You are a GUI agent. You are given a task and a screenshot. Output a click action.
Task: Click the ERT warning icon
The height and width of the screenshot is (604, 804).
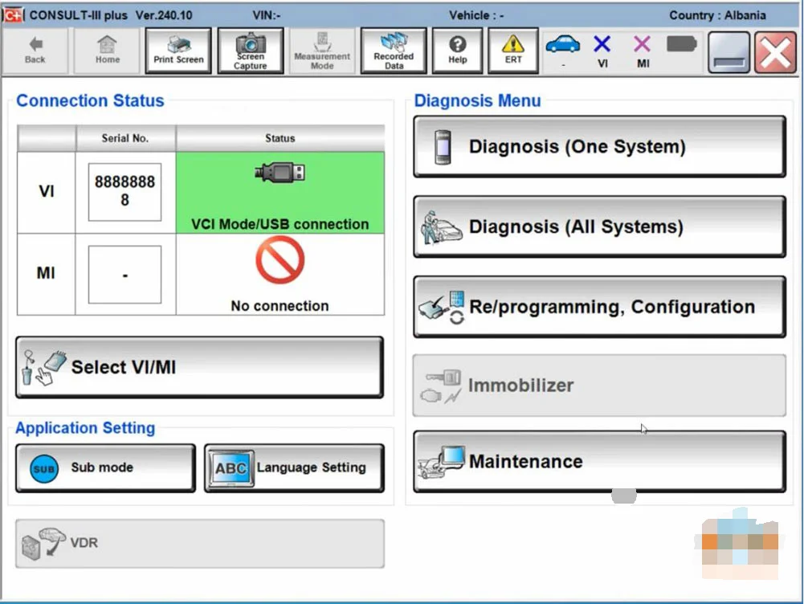pos(512,50)
